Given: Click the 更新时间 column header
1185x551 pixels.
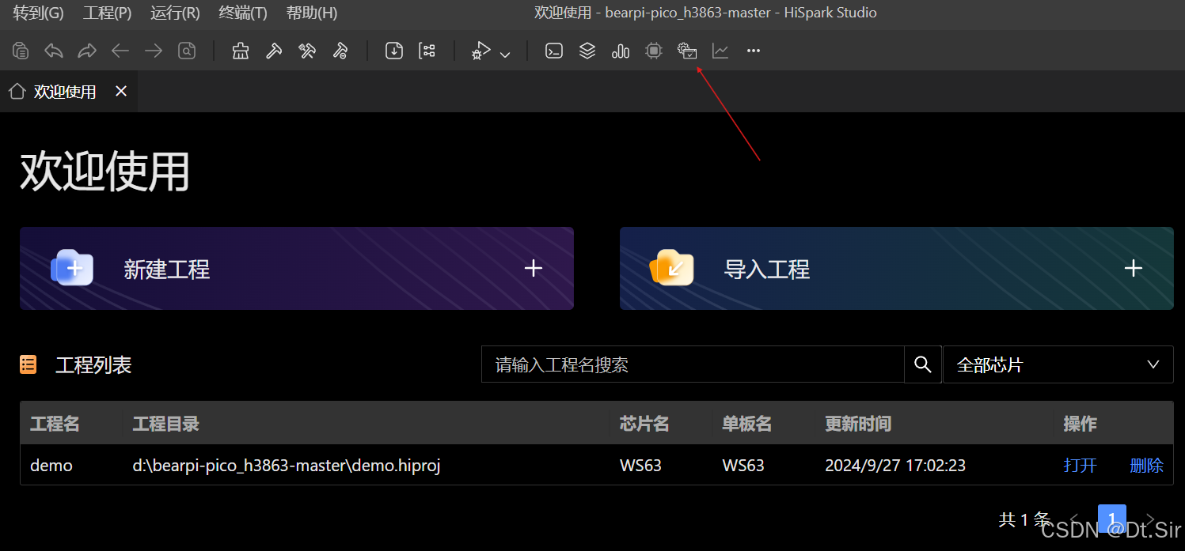Looking at the screenshot, I should [x=858, y=424].
